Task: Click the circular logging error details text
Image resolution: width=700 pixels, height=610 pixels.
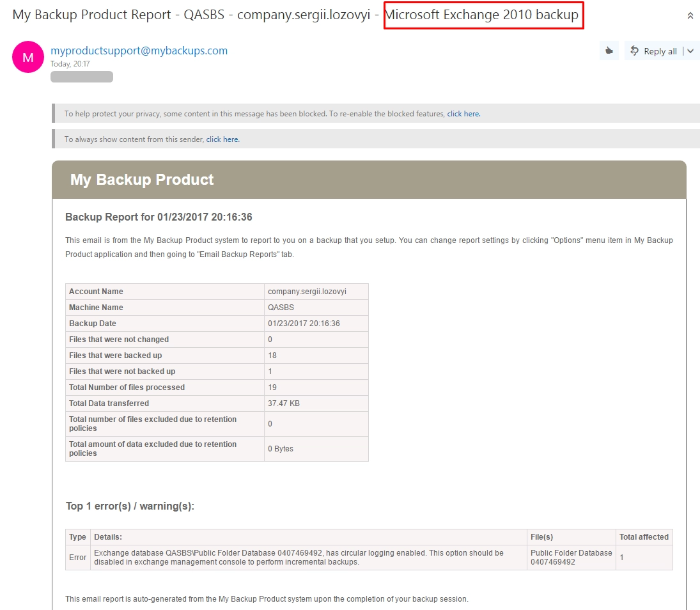Action: click(299, 558)
